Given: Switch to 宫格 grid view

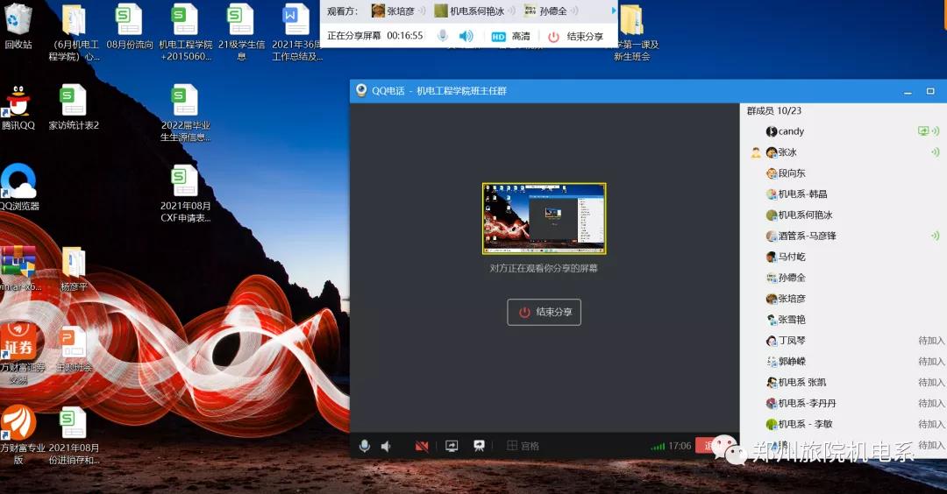Looking at the screenshot, I should (x=523, y=446).
